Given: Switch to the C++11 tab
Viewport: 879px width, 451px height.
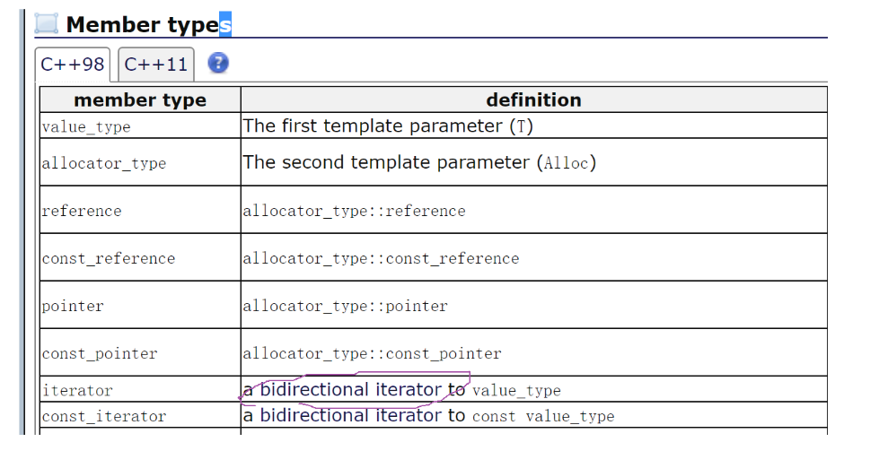Looking at the screenshot, I should tap(156, 65).
